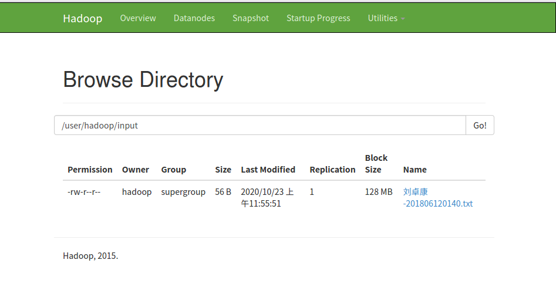The width and height of the screenshot is (556, 290).
Task: Click the Block Size column header
Action: pyautogui.click(x=376, y=164)
